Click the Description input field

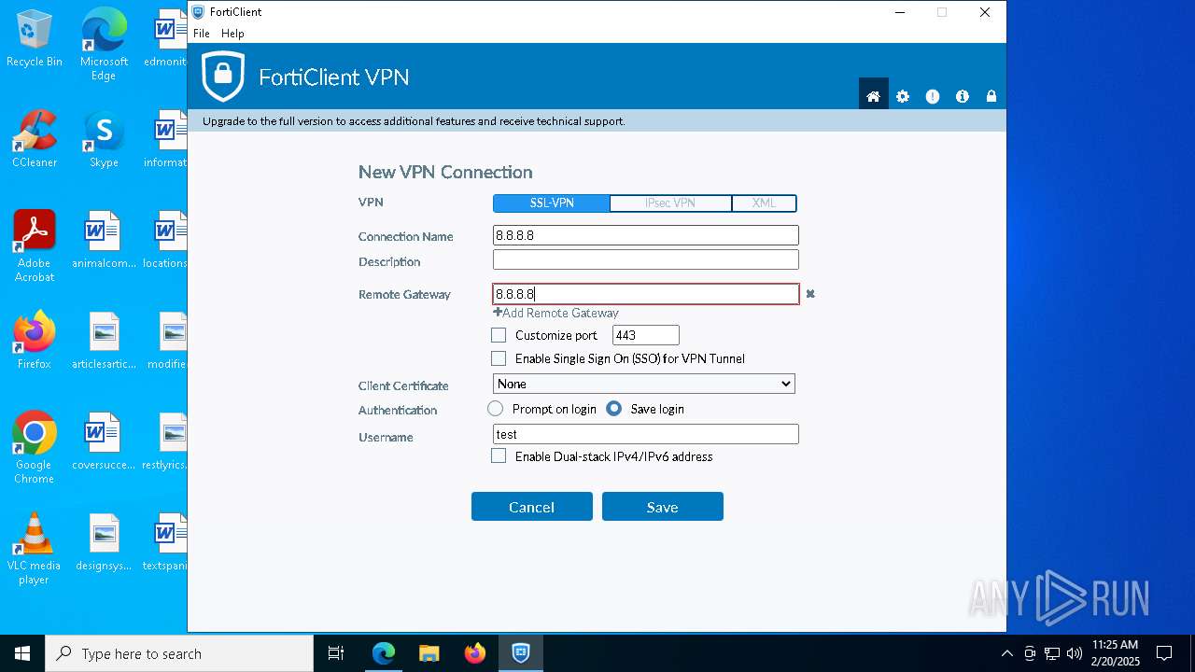pos(646,259)
